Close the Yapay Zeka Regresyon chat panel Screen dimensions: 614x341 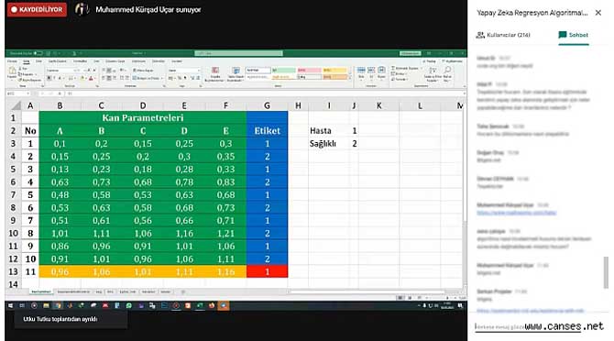(x=598, y=13)
